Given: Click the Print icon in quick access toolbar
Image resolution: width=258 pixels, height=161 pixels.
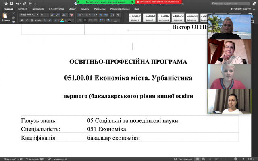Looking at the screenshot, I should pyautogui.click(x=30, y=3).
